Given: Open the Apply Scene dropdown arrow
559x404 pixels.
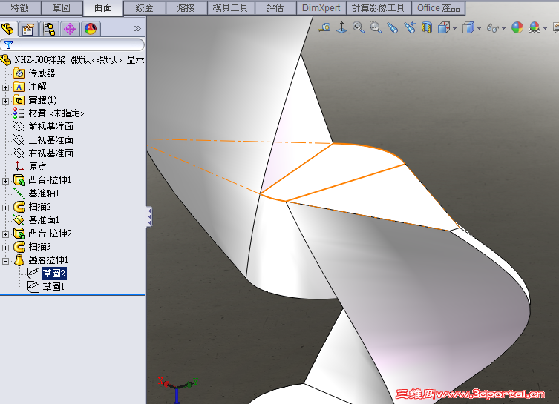Looking at the screenshot, I should 546,28.
